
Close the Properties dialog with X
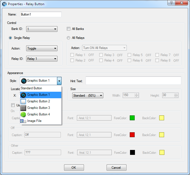(x=182, y=3)
